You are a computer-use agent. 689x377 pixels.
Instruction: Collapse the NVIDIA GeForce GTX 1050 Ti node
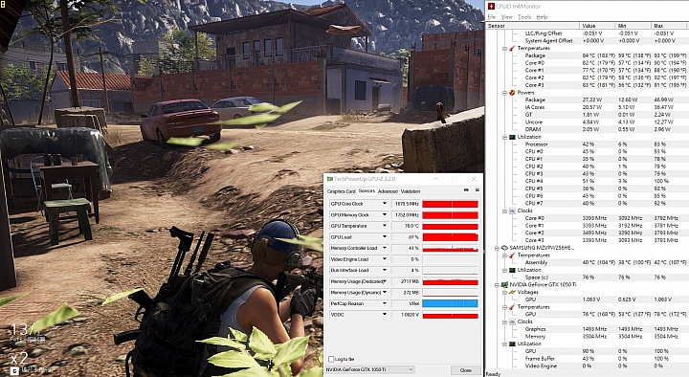pos(498,285)
